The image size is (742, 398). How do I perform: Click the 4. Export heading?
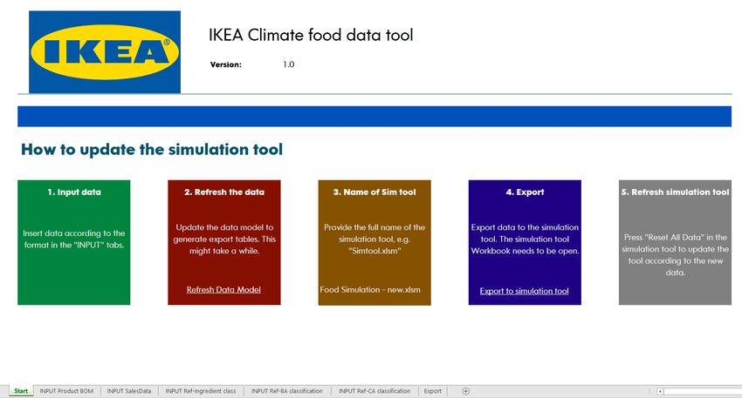click(525, 192)
